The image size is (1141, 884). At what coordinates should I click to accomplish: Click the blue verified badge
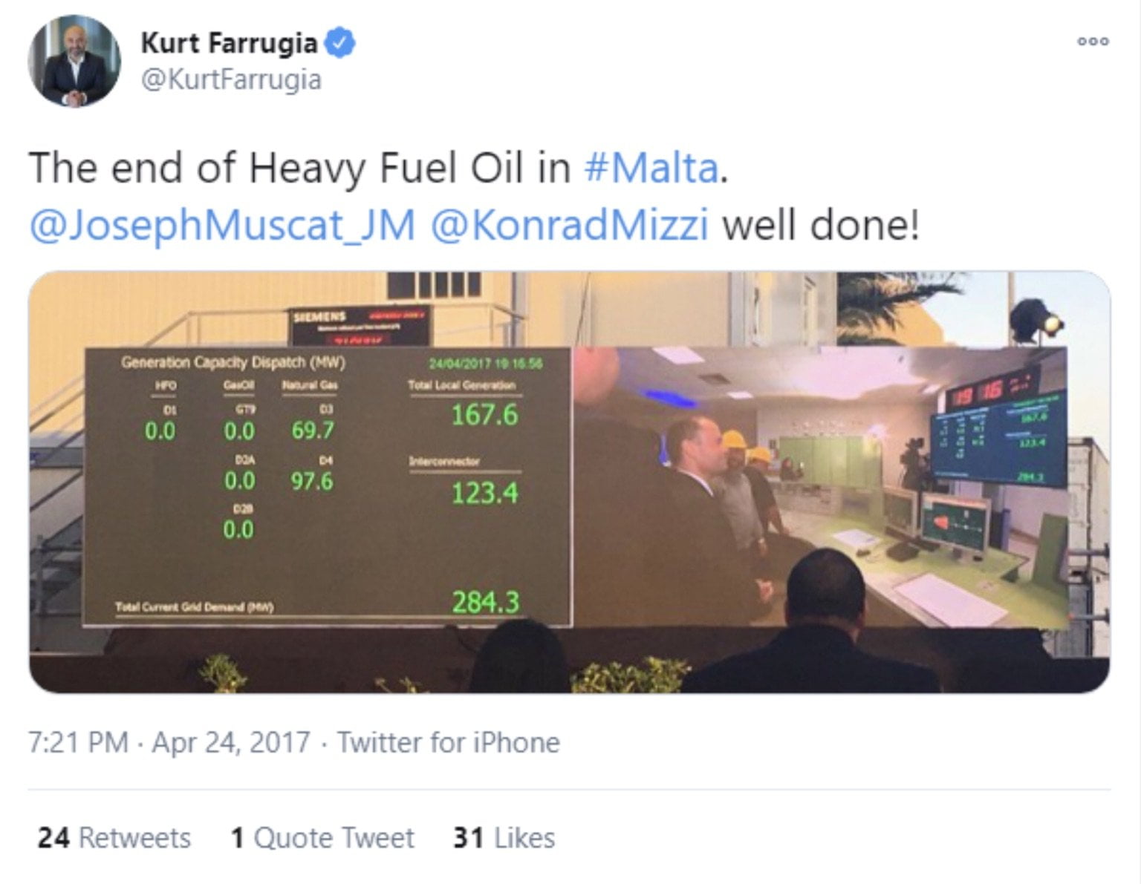[340, 43]
